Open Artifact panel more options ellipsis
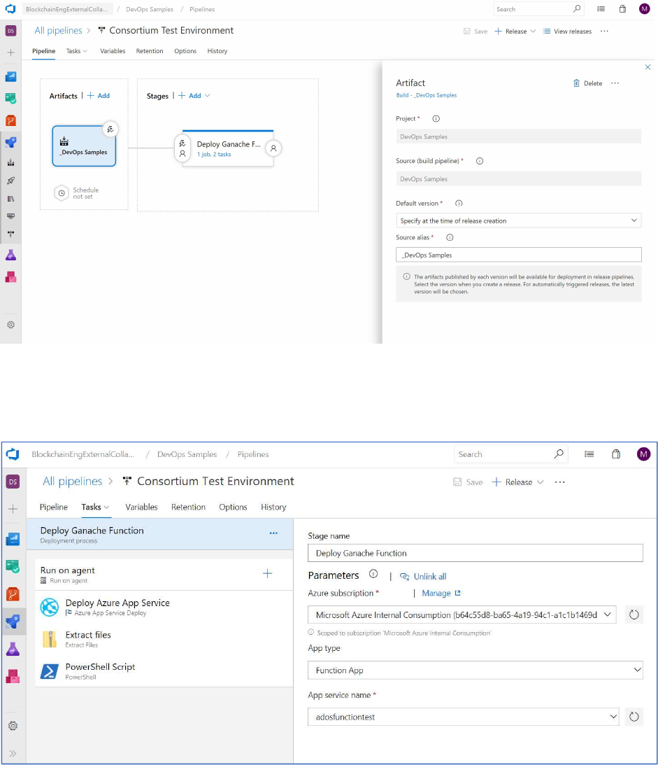This screenshot has width=658, height=765. tap(615, 83)
